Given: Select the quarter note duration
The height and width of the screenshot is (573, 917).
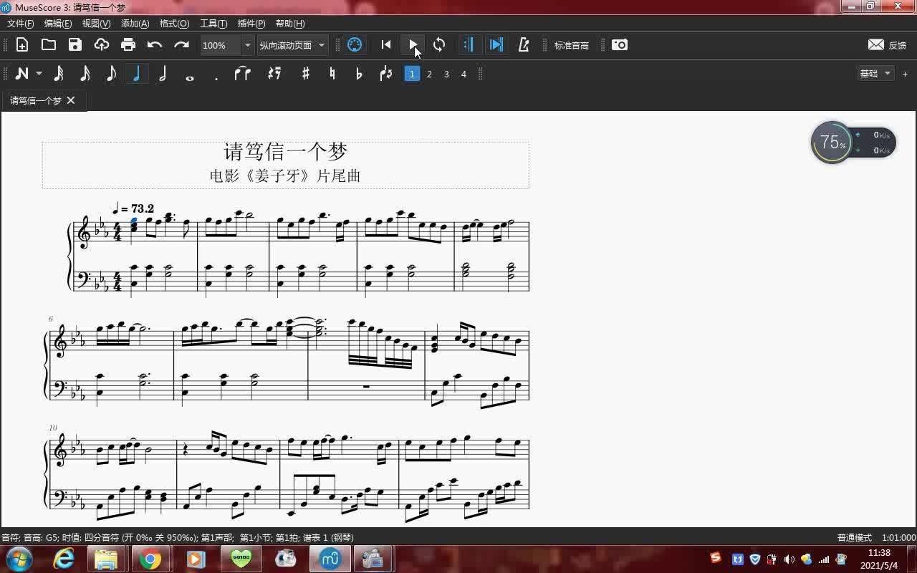Looking at the screenshot, I should click(x=136, y=74).
